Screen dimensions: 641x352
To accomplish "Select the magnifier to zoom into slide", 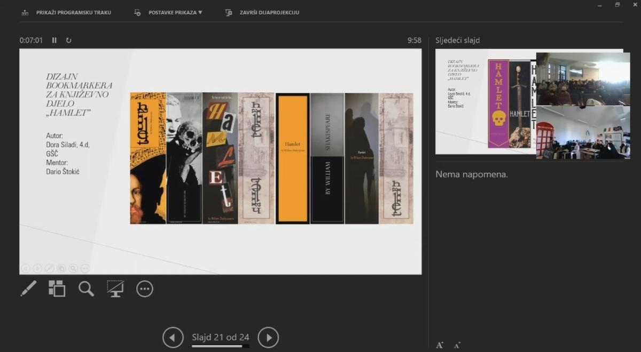I will pos(86,289).
